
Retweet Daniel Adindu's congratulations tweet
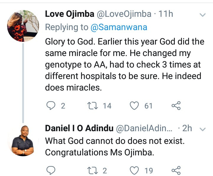click(x=94, y=170)
